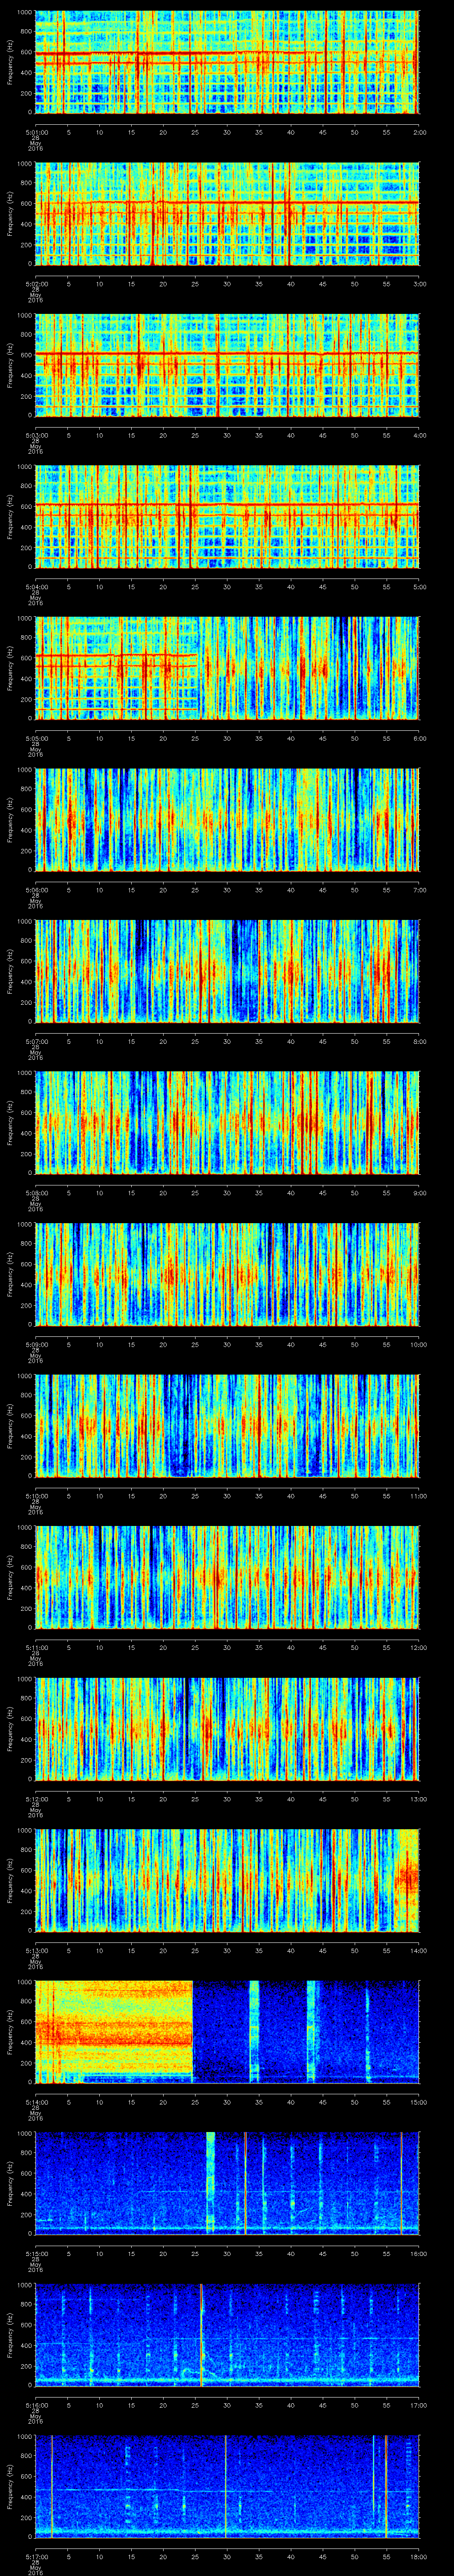This screenshot has width=454, height=2576.
Task: Click the '3:00' end time label
Action: [419, 284]
